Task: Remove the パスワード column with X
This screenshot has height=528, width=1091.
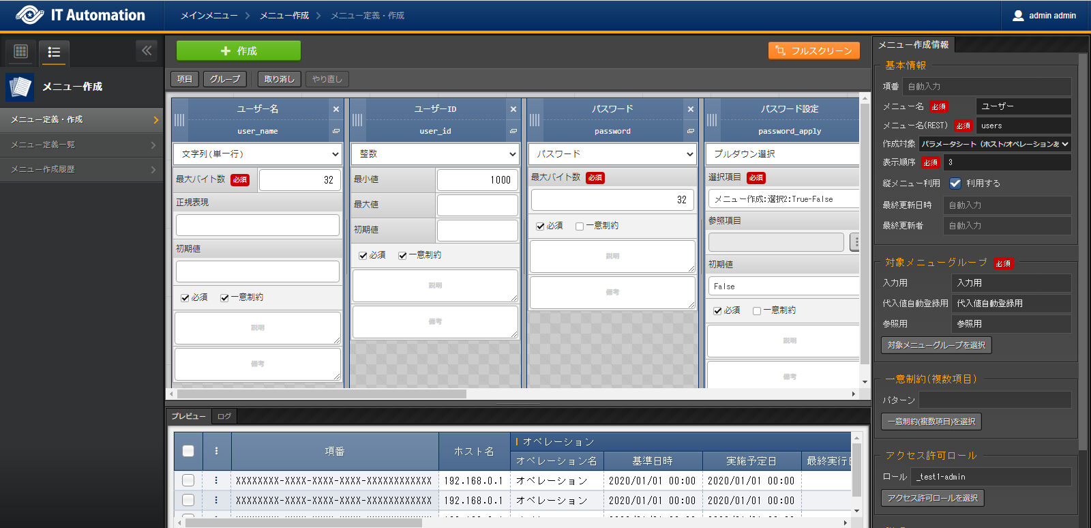Action: click(691, 109)
